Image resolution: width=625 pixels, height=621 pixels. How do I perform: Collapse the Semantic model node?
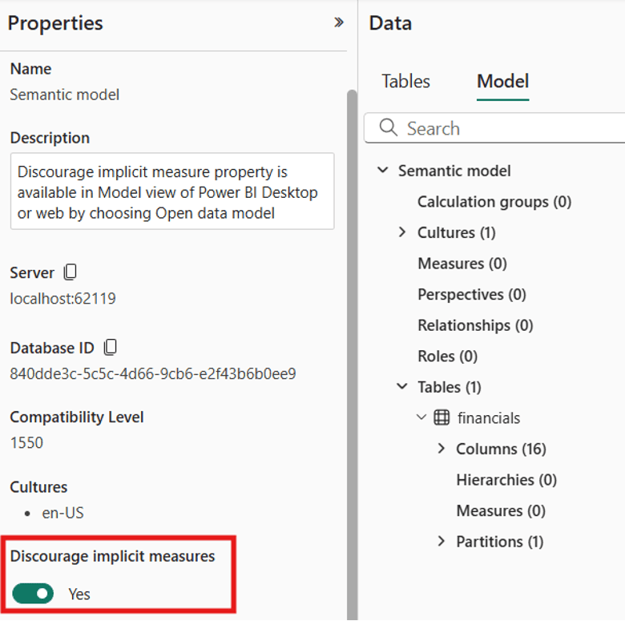coord(383,171)
